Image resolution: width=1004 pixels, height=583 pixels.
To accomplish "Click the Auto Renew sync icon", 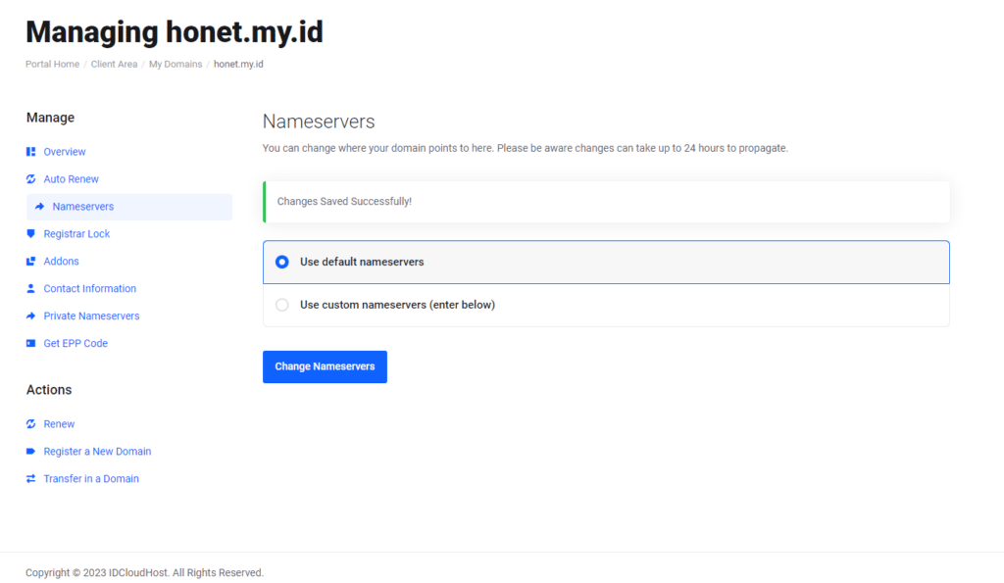I will coord(31,179).
